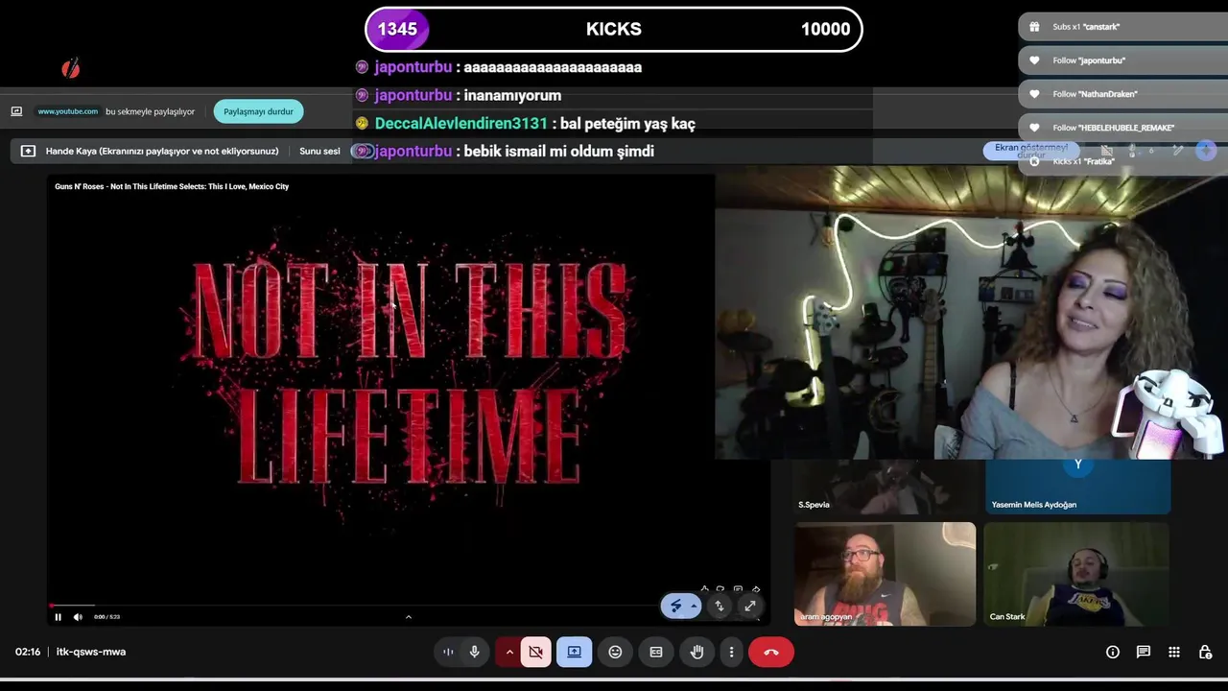Turn on the disabled camera
This screenshot has width=1228, height=691.
pos(535,652)
